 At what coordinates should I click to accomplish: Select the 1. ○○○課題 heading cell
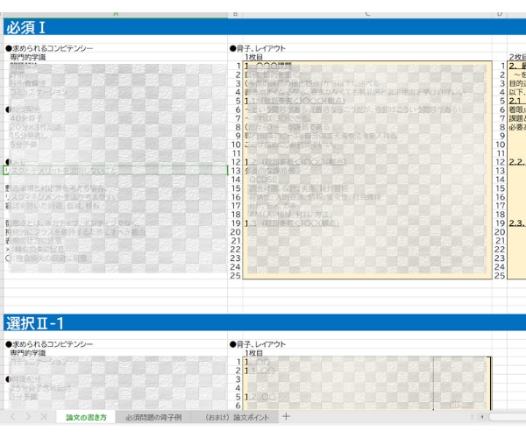[x=268, y=66]
